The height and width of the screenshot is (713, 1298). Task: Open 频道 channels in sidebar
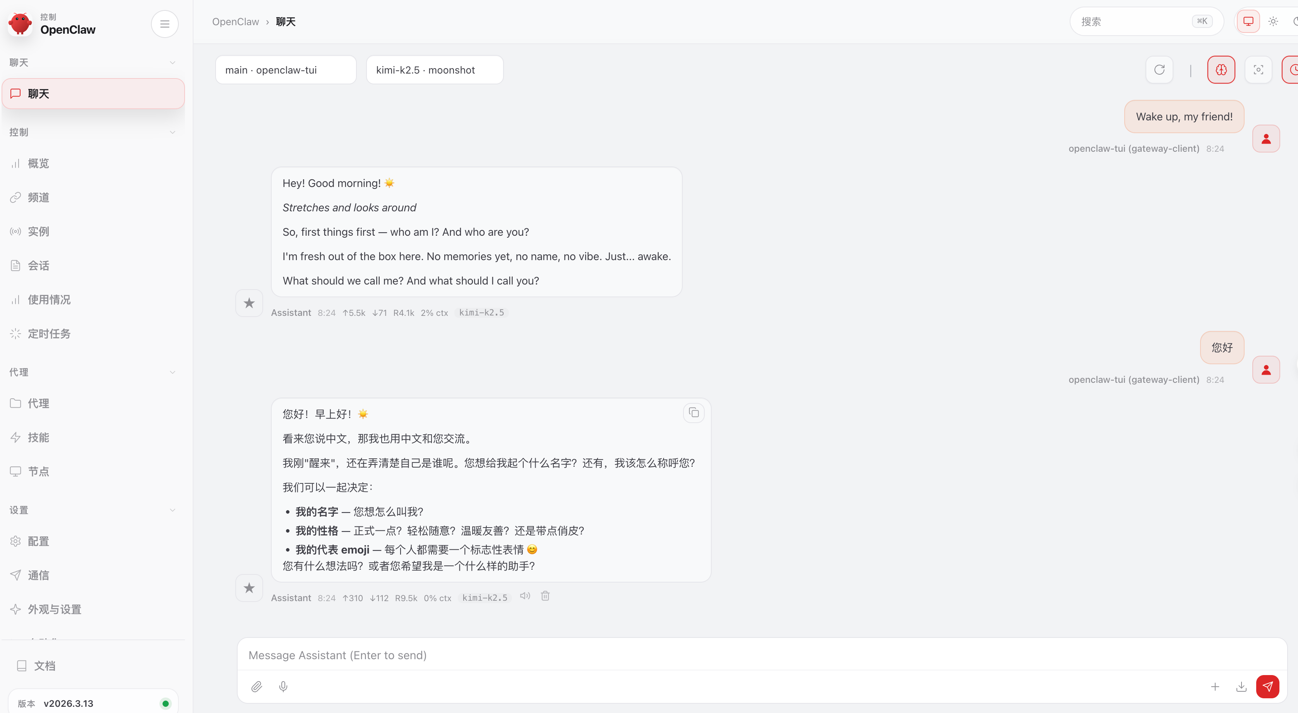pyautogui.click(x=93, y=197)
